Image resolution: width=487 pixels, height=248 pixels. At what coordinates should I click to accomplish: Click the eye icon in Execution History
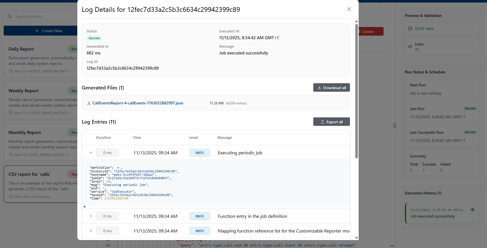pos(472,210)
